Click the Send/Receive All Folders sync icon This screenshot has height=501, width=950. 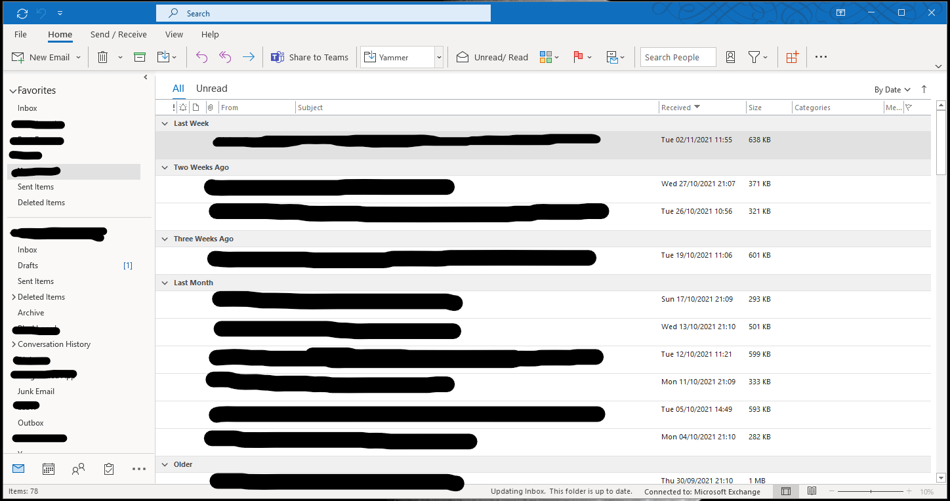22,13
